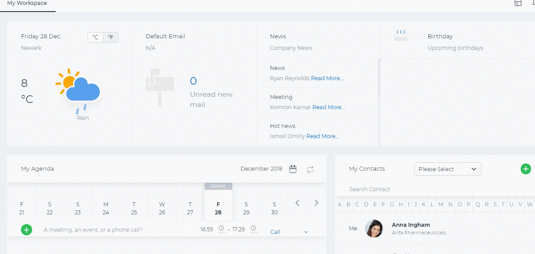Select Wednesday 26 in the agenda
Screen dimensions: 535x254
pyautogui.click(x=162, y=208)
